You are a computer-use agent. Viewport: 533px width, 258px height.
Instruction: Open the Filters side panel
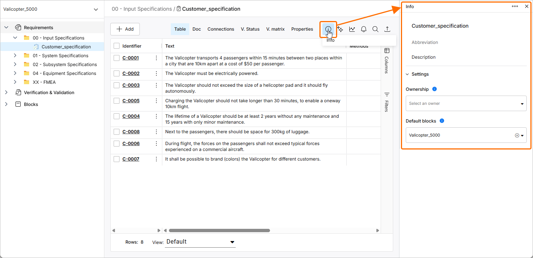[387, 102]
